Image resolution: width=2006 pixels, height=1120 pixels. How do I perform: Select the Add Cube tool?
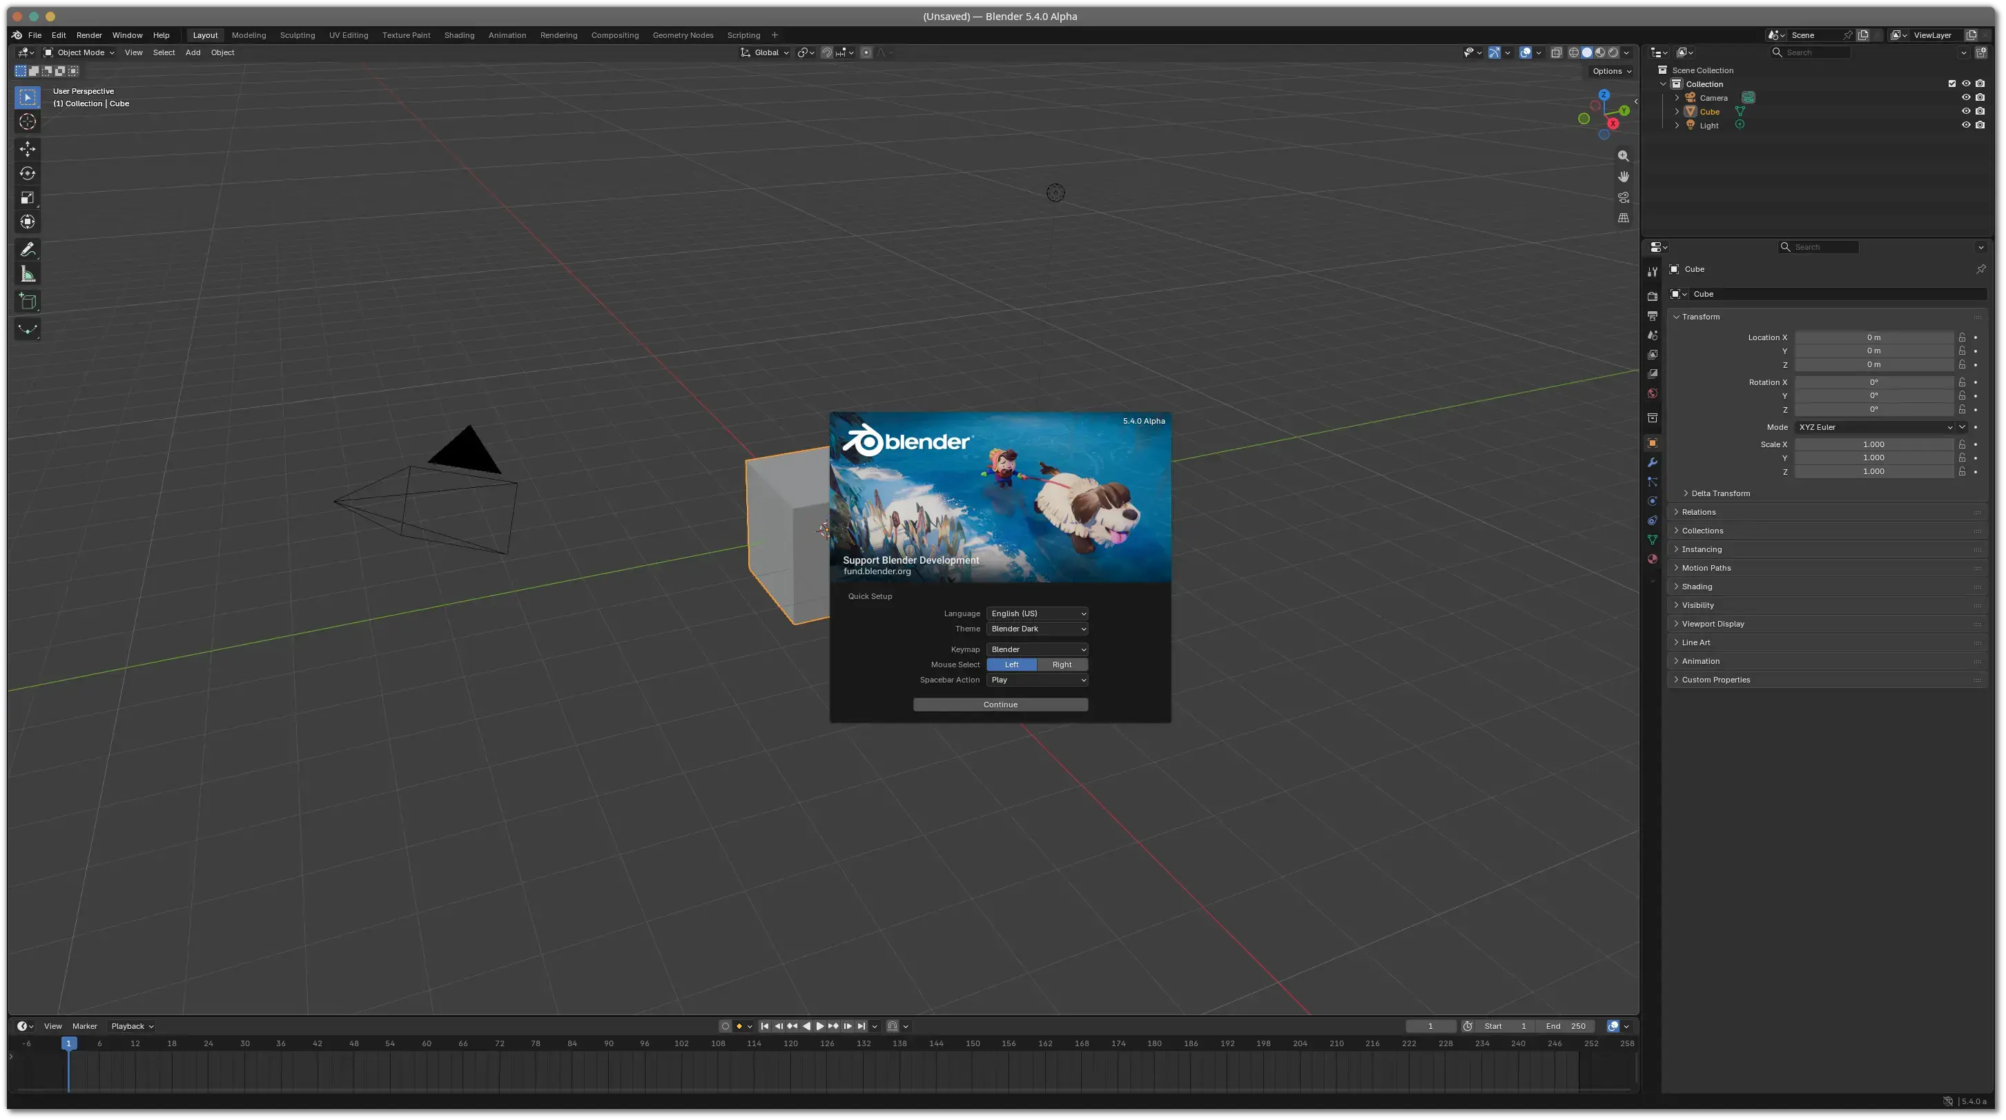click(x=28, y=302)
